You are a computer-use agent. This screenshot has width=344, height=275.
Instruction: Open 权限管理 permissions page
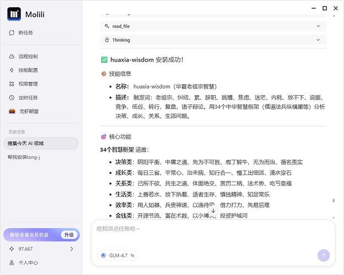[x=28, y=84]
